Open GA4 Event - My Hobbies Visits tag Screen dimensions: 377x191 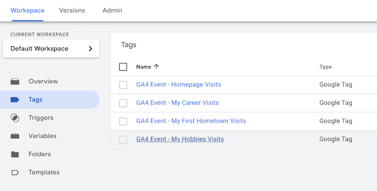[180, 139]
